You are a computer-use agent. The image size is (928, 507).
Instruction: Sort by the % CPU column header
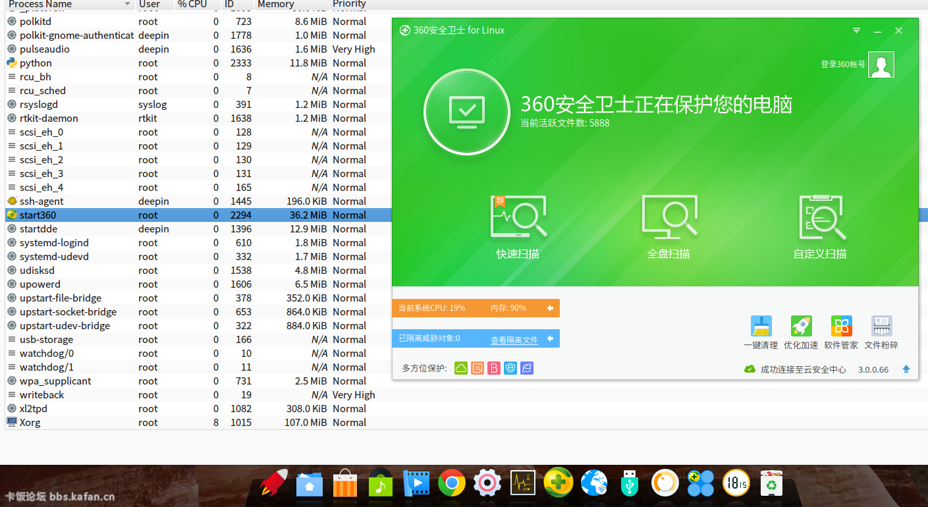click(x=198, y=4)
